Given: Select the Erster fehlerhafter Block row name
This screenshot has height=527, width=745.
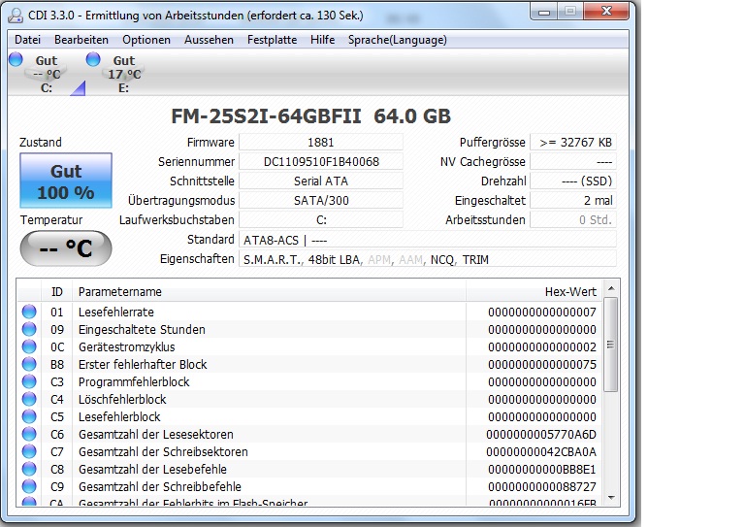Looking at the screenshot, I should point(143,365).
